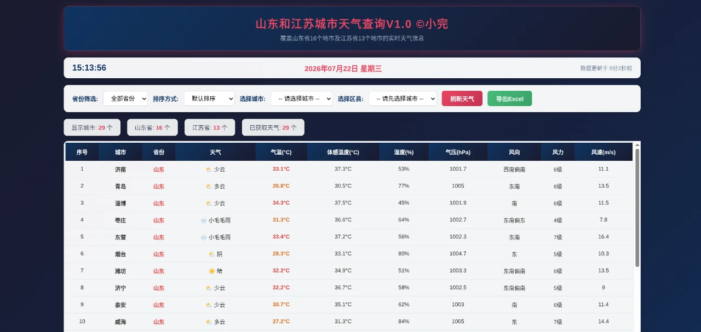Click the table's vertical scrollbar thumb
Viewport: 701px width, 332px height.
click(x=637, y=208)
